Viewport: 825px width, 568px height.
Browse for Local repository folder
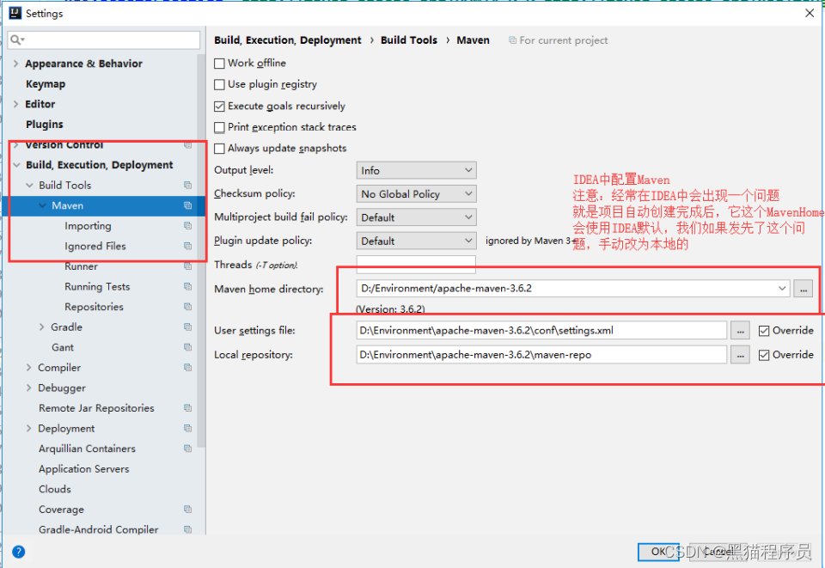coord(740,356)
